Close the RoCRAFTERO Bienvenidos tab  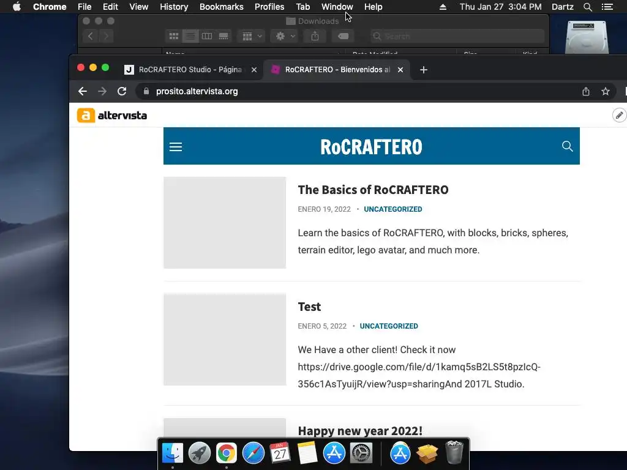coord(400,70)
